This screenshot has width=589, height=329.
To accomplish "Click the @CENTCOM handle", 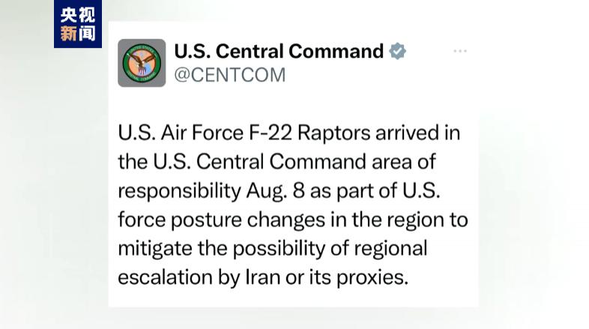I will [x=229, y=75].
